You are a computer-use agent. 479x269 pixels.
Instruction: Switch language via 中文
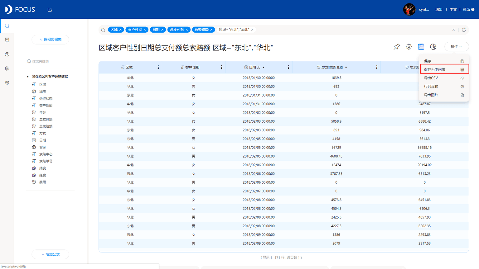click(x=453, y=10)
